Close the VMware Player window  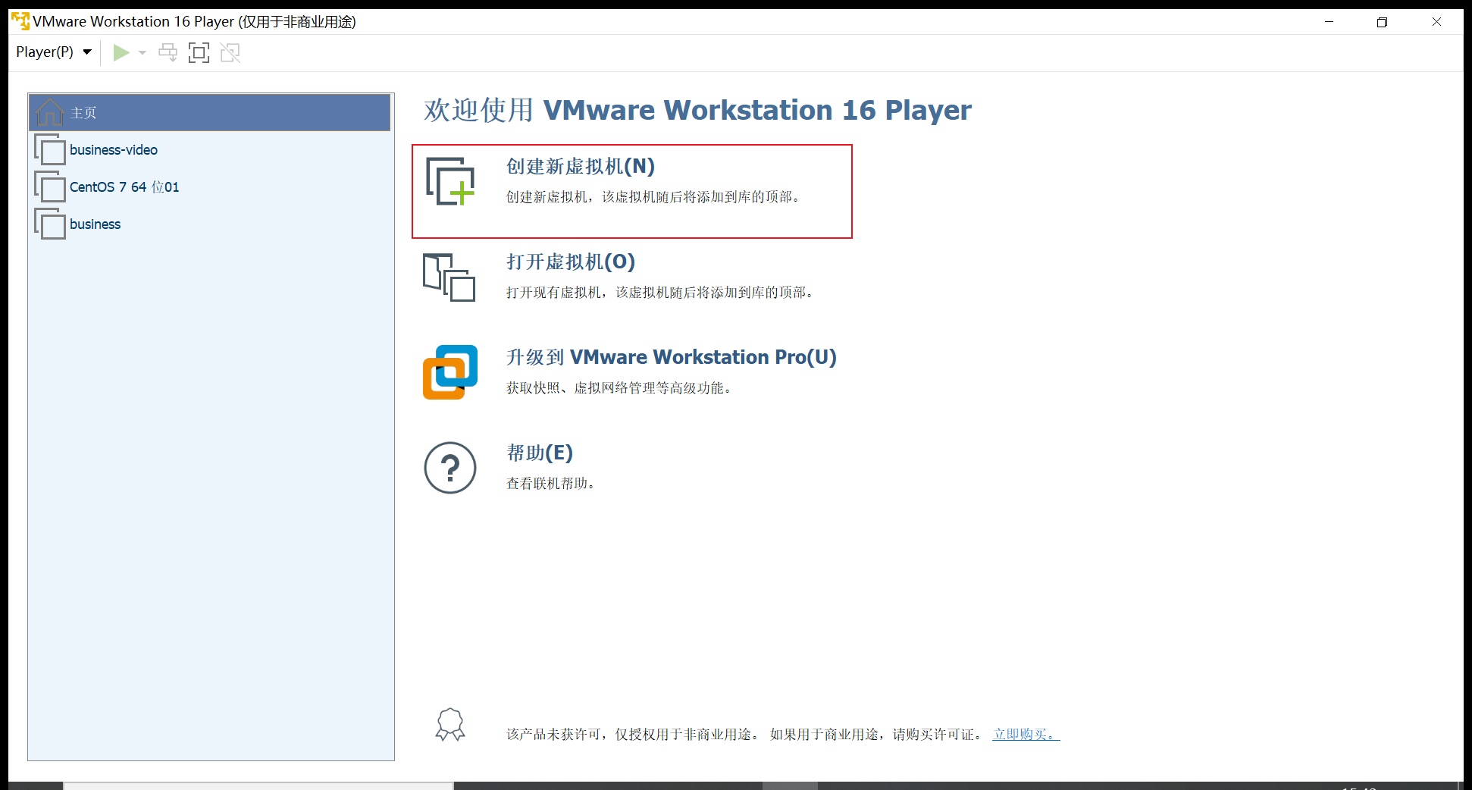point(1436,22)
